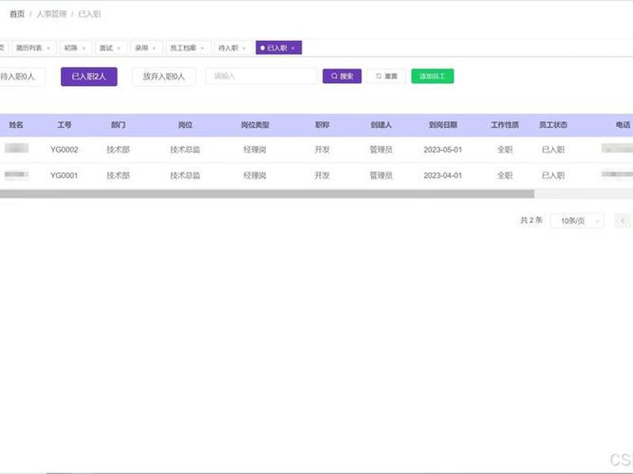Close the 录用 tab via its x
This screenshot has height=474, width=633.
tap(154, 48)
